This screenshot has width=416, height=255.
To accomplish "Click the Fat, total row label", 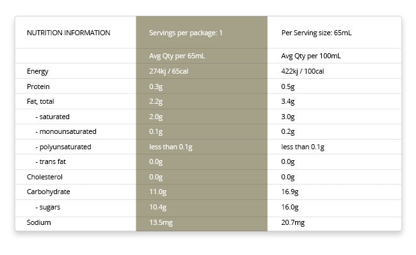I will [40, 101].
